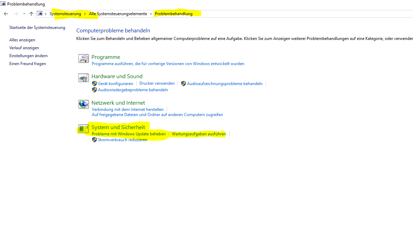Open Stromverbrauch reduzieren

[123, 140]
